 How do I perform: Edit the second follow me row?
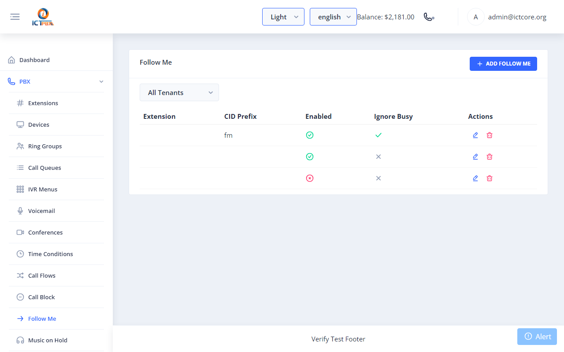(x=475, y=157)
